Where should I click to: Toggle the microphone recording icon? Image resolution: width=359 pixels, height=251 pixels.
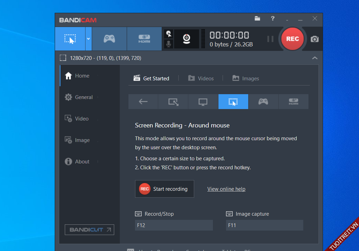click(169, 44)
